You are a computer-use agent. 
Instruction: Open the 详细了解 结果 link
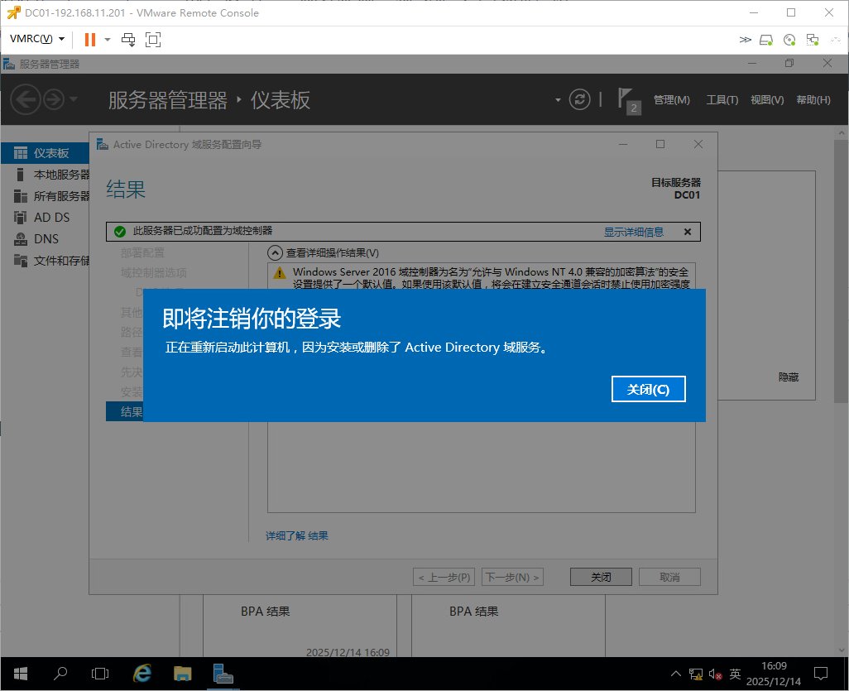pos(297,535)
